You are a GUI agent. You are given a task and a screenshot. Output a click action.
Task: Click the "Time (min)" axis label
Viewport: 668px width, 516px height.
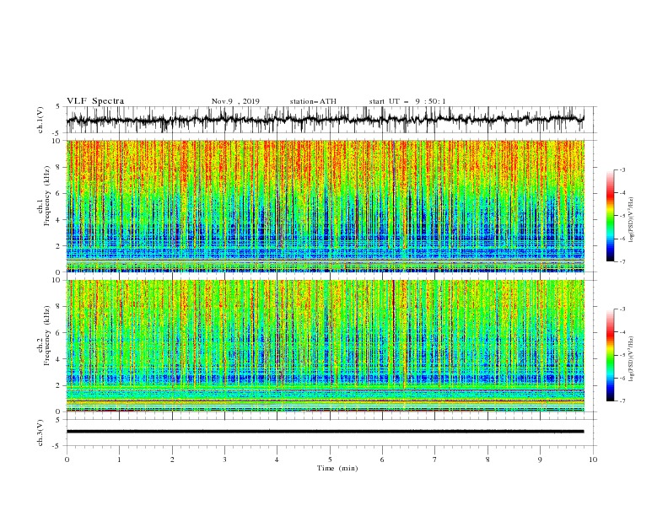(x=337, y=468)
